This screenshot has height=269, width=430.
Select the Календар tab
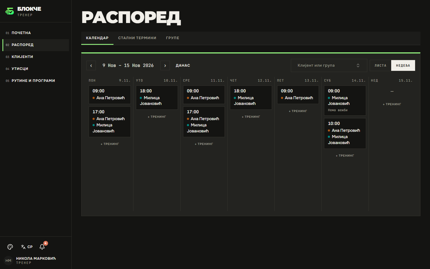pyautogui.click(x=97, y=38)
